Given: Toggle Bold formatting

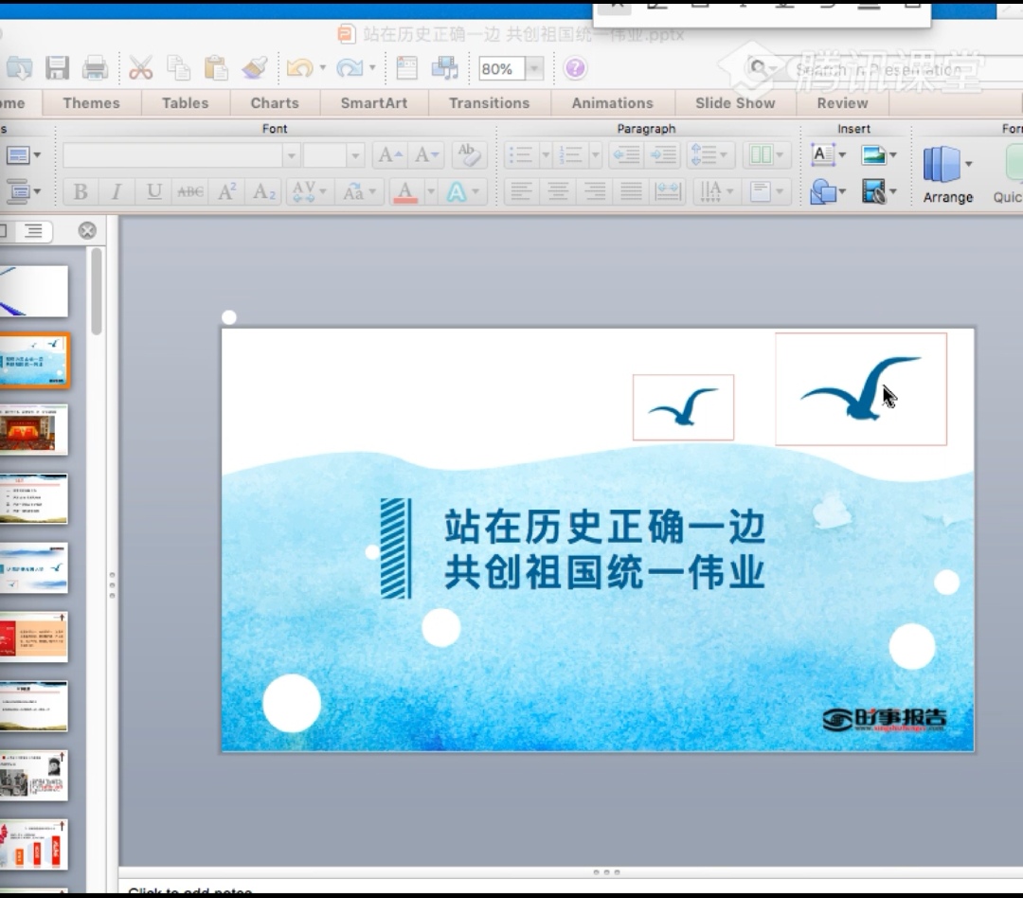Looking at the screenshot, I should click(81, 192).
